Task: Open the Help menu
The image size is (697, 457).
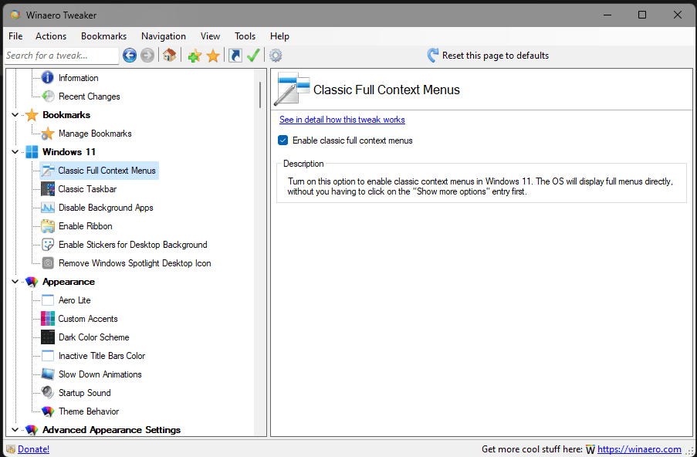Action: pyautogui.click(x=279, y=36)
